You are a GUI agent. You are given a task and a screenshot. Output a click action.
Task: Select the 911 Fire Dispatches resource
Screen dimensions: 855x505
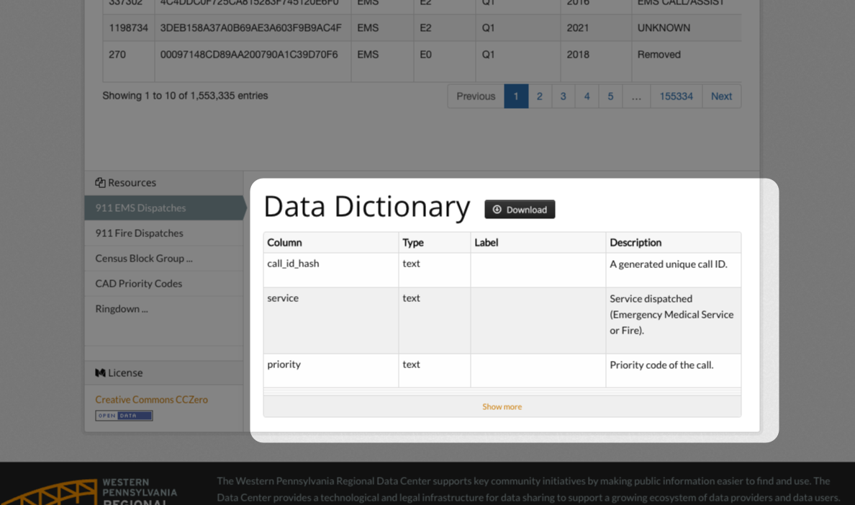coord(140,233)
